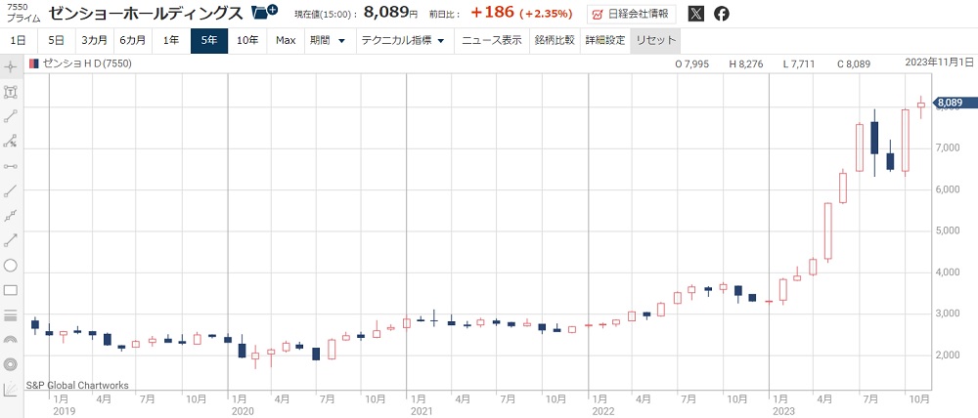The image size is (978, 418).
Task: Click the C 8,089 close value
Action: 854,63
